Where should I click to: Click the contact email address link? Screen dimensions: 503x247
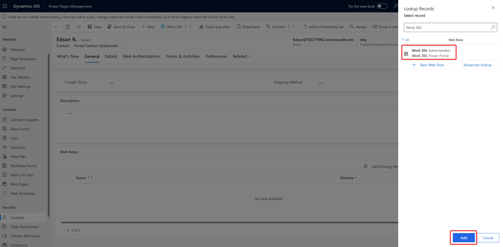323,40
